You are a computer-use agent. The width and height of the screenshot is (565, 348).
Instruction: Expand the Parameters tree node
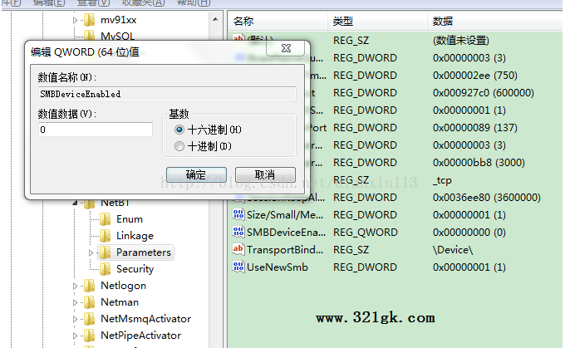pos(91,252)
